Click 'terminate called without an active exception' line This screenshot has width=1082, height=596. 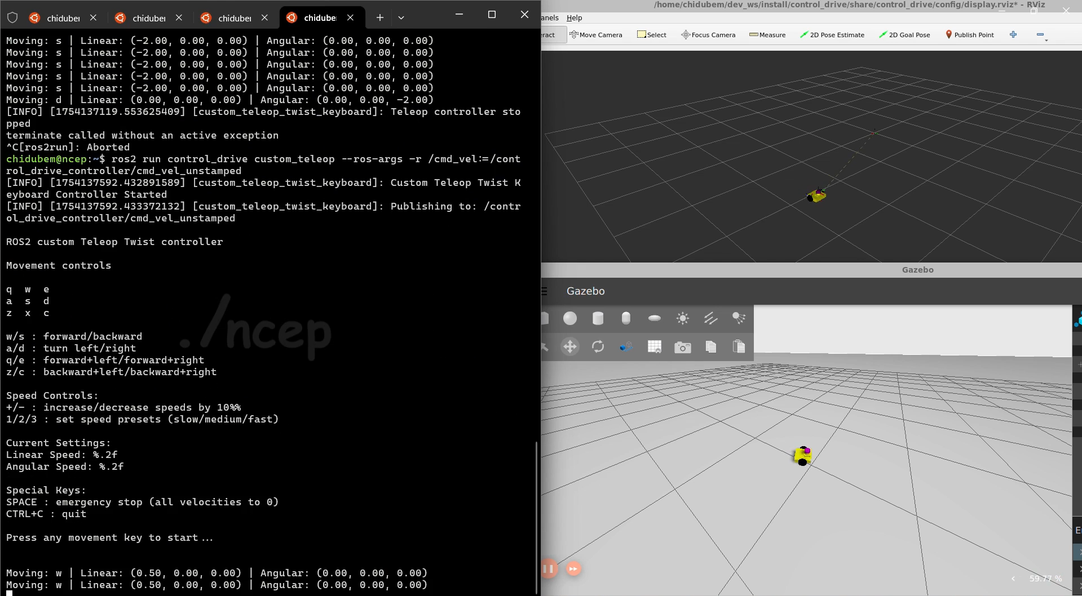coord(142,135)
